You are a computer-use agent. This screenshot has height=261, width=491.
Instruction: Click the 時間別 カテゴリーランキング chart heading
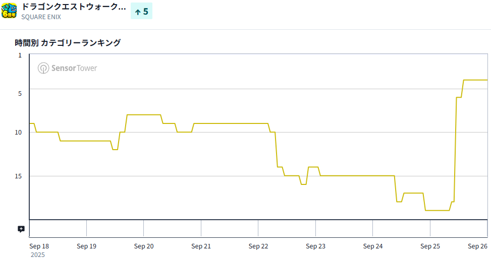[68, 43]
